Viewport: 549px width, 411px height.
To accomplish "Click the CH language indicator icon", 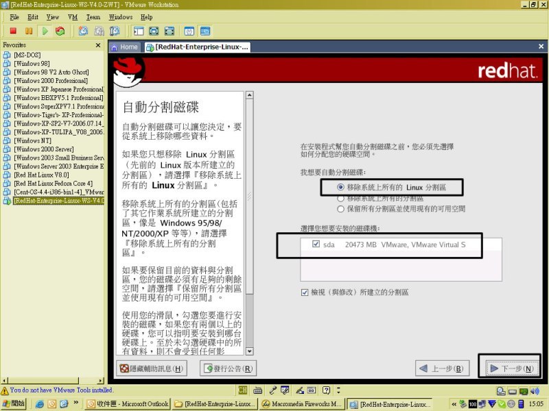I will coord(243,390).
